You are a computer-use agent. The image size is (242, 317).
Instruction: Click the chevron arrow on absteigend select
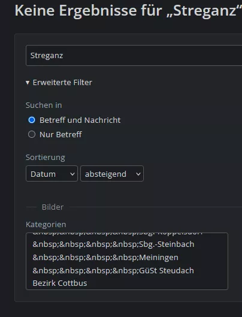coord(138,174)
